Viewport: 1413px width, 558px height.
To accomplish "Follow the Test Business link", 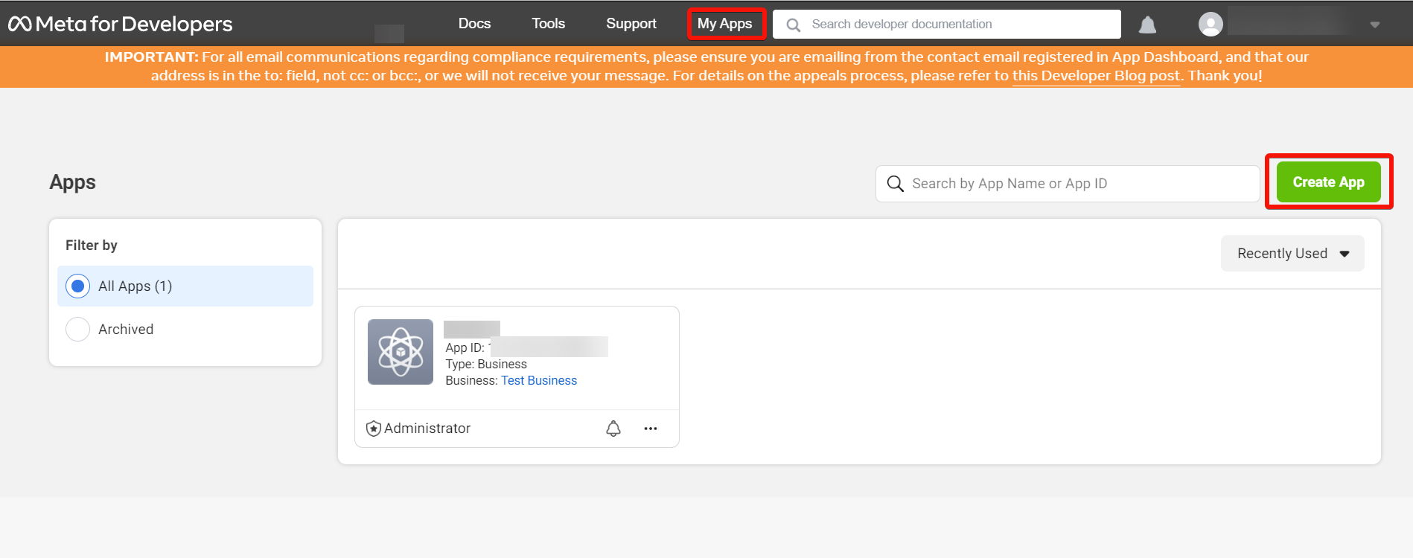I will 538,381.
